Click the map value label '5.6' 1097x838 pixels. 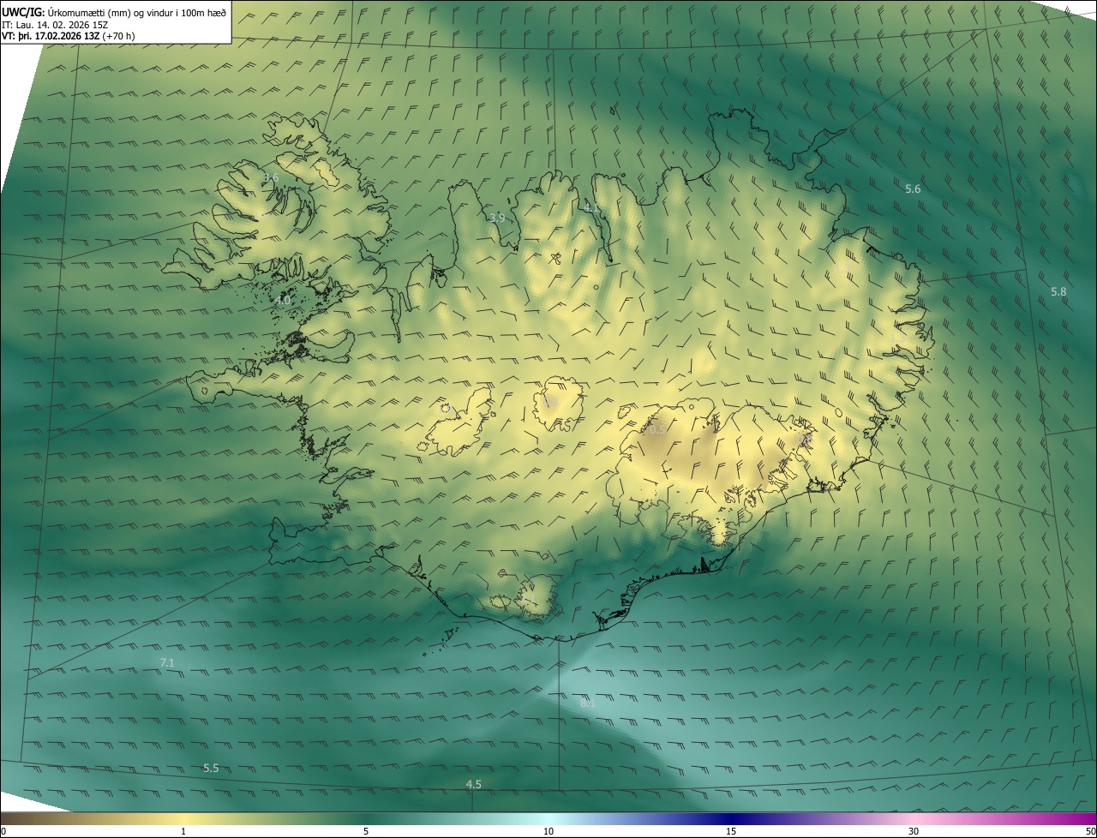[913, 189]
